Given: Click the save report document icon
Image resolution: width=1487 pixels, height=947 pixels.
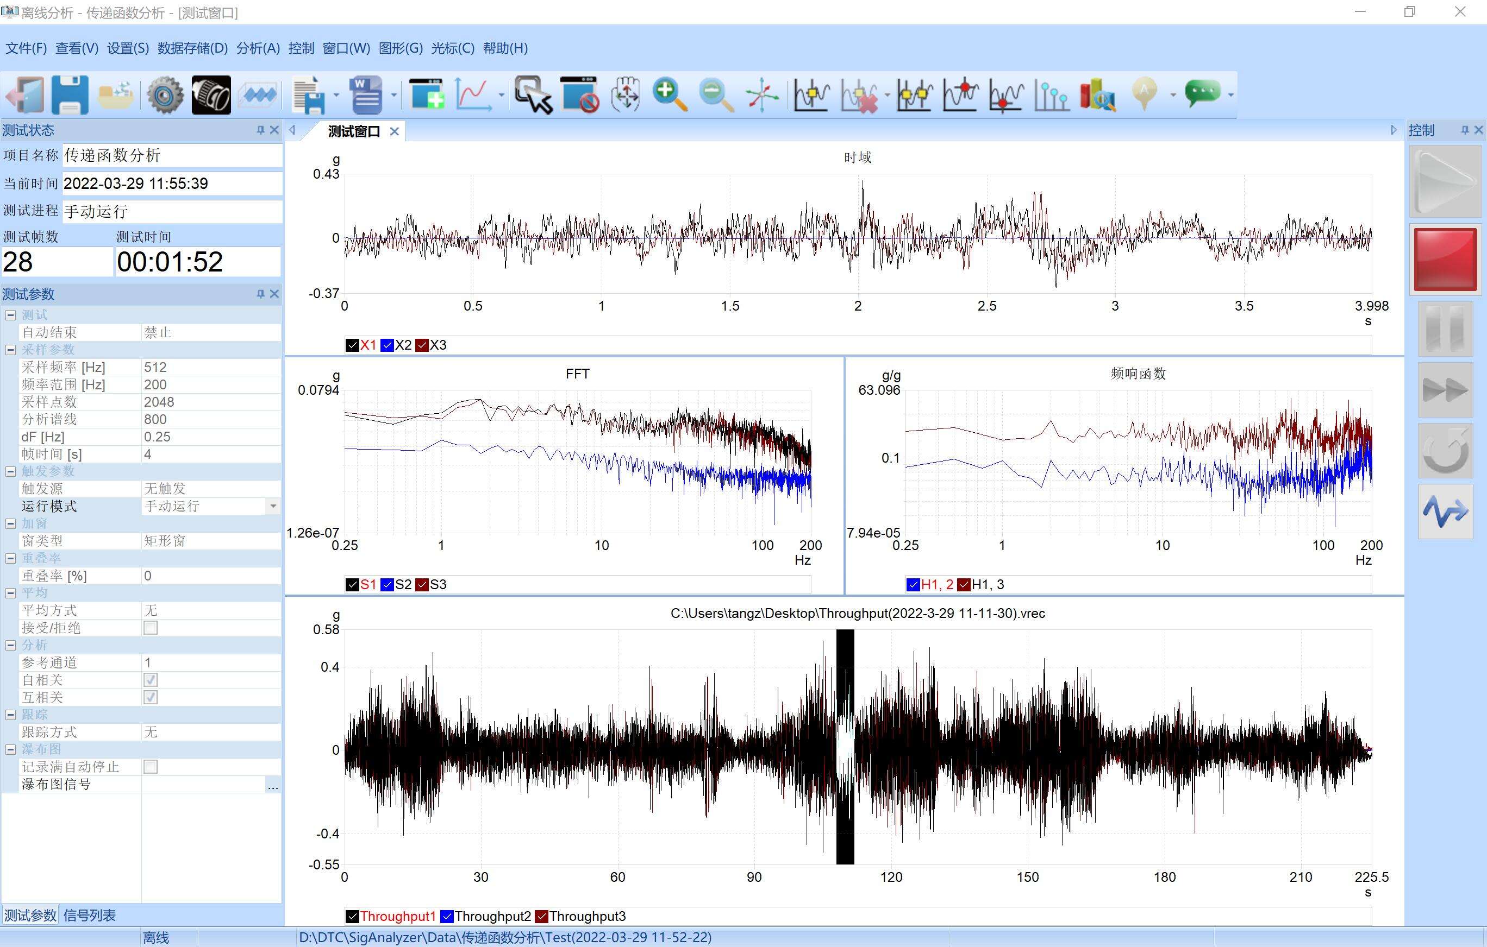Looking at the screenshot, I should pos(309,94).
